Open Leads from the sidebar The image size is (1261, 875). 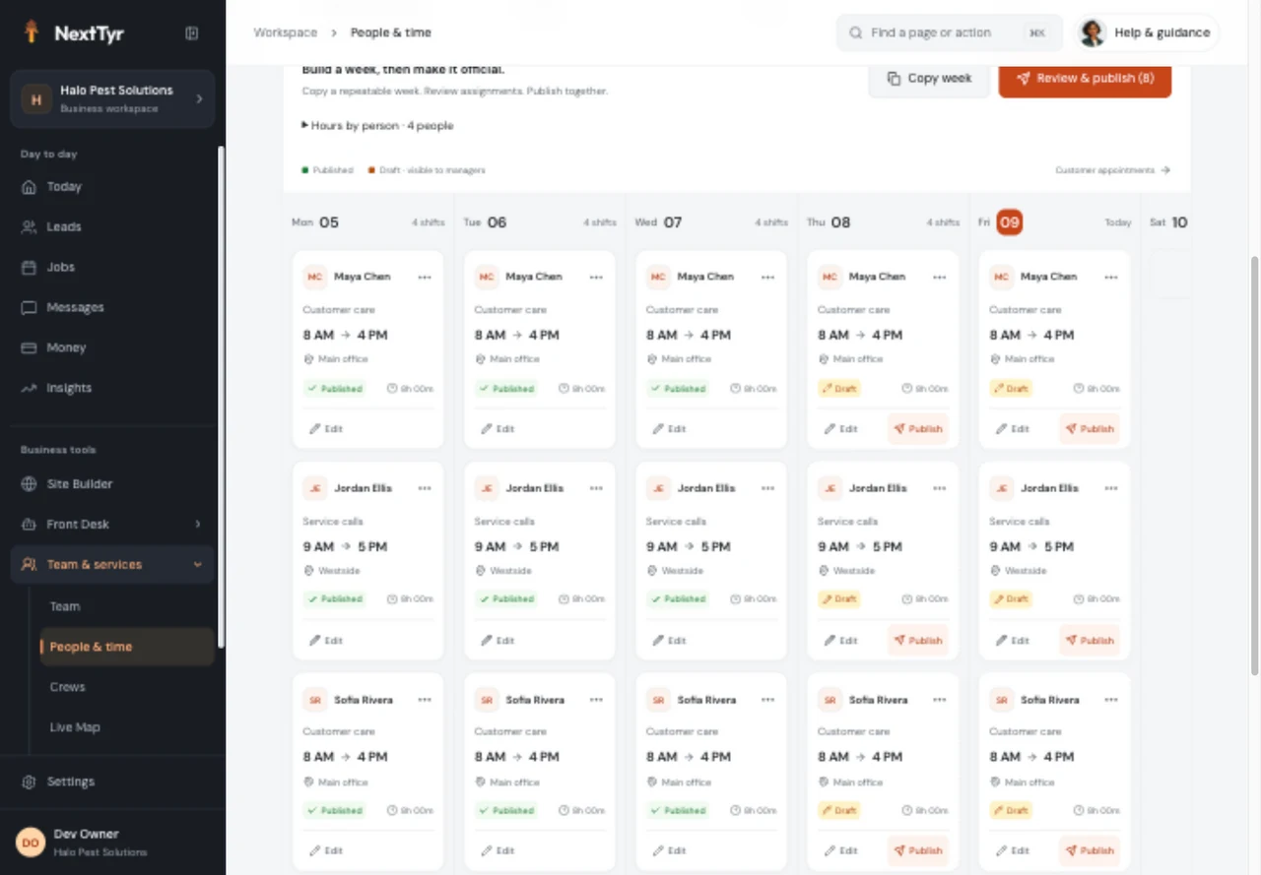[x=112, y=227]
